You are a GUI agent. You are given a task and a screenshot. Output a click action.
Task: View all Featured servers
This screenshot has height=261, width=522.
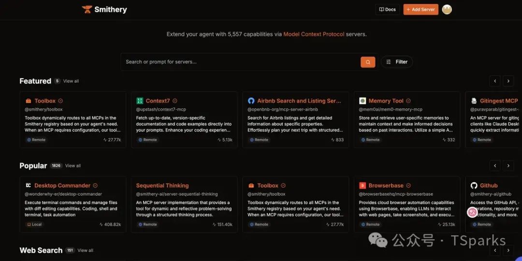[71, 81]
